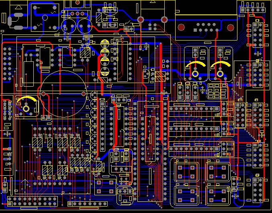Select the red pad at the right end of the large circle
Image resolution: width=272 pixels, height=213 pixels.
(x=84, y=94)
